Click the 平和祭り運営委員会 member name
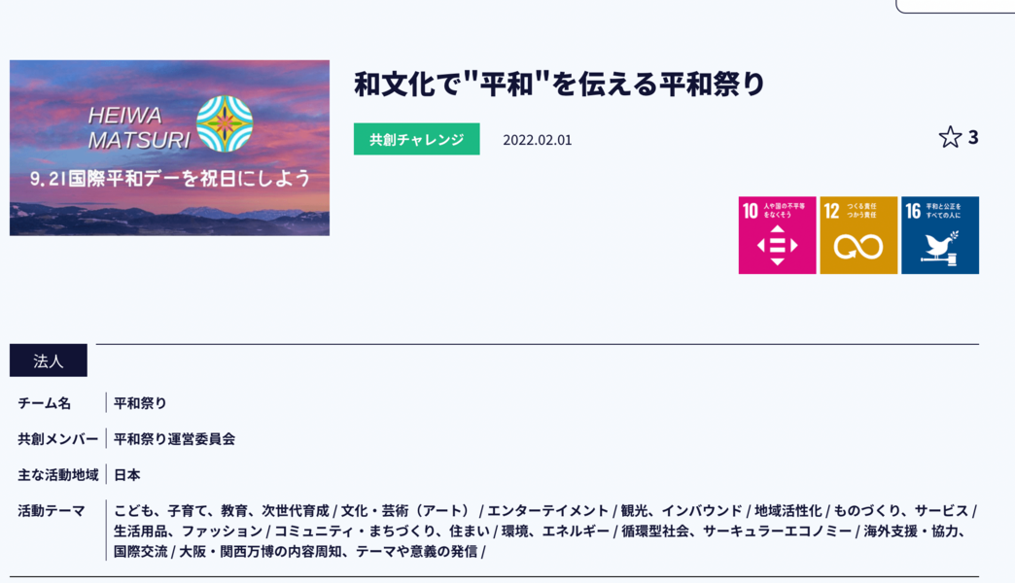 174,439
